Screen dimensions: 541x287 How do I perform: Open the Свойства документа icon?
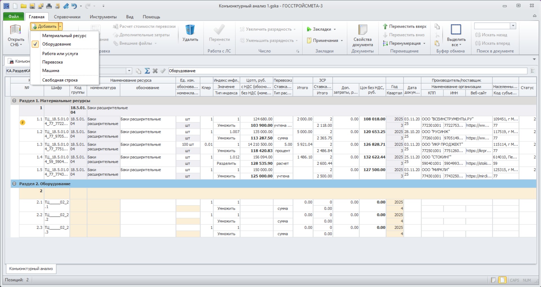point(362,30)
